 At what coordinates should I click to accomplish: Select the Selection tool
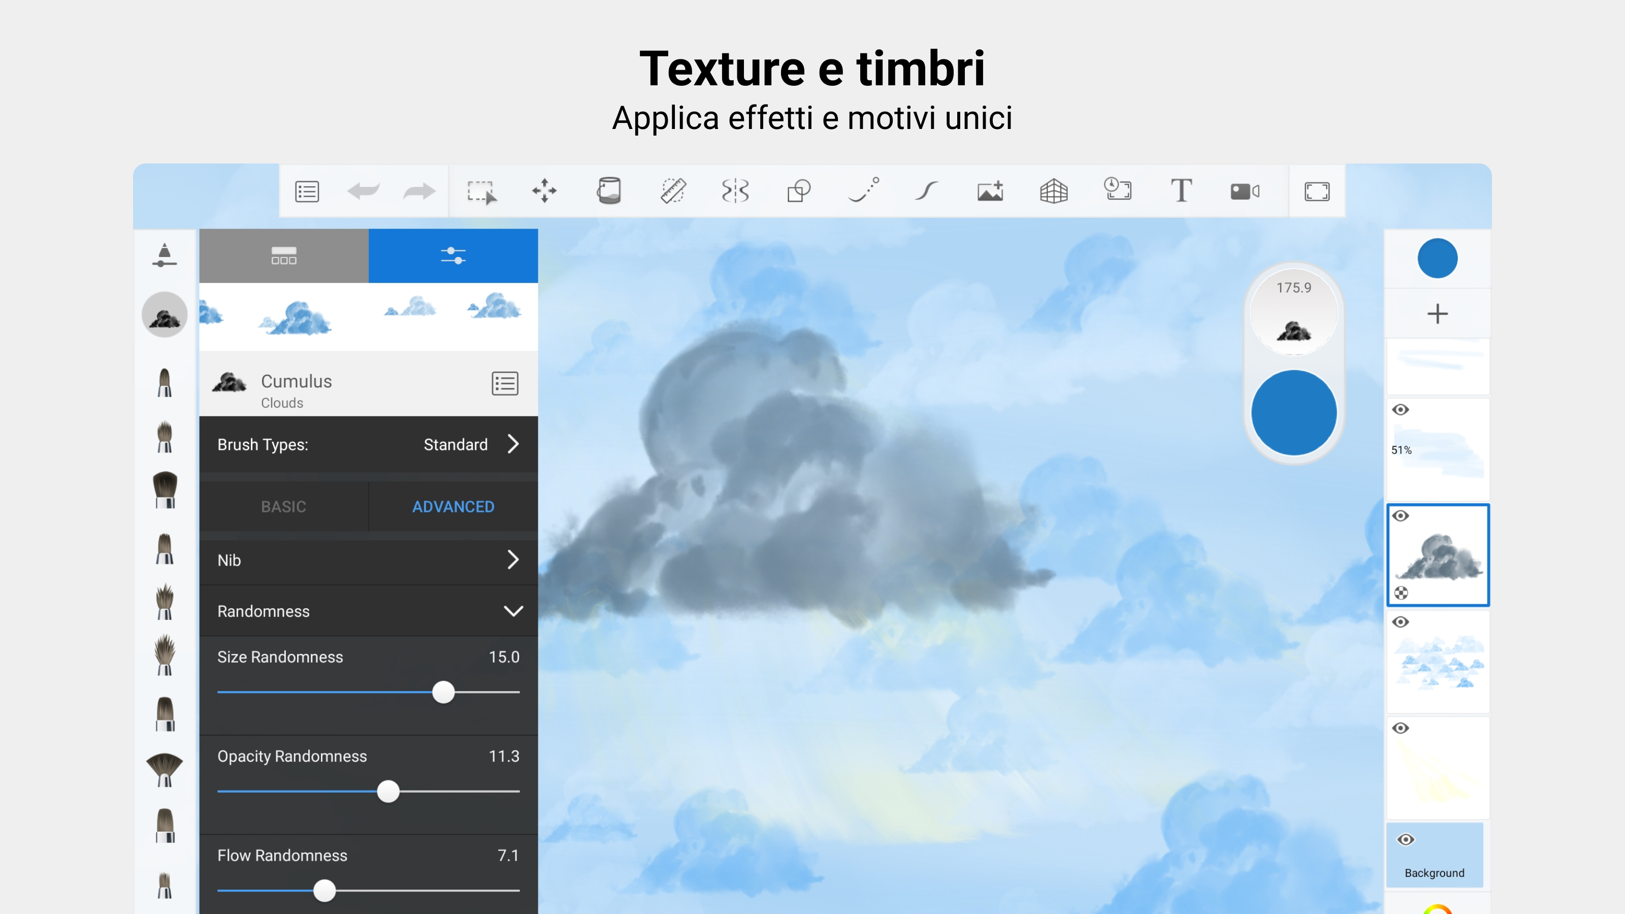[x=481, y=192]
